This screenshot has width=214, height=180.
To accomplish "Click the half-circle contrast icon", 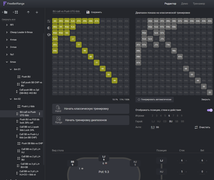I will [x=49, y=28].
